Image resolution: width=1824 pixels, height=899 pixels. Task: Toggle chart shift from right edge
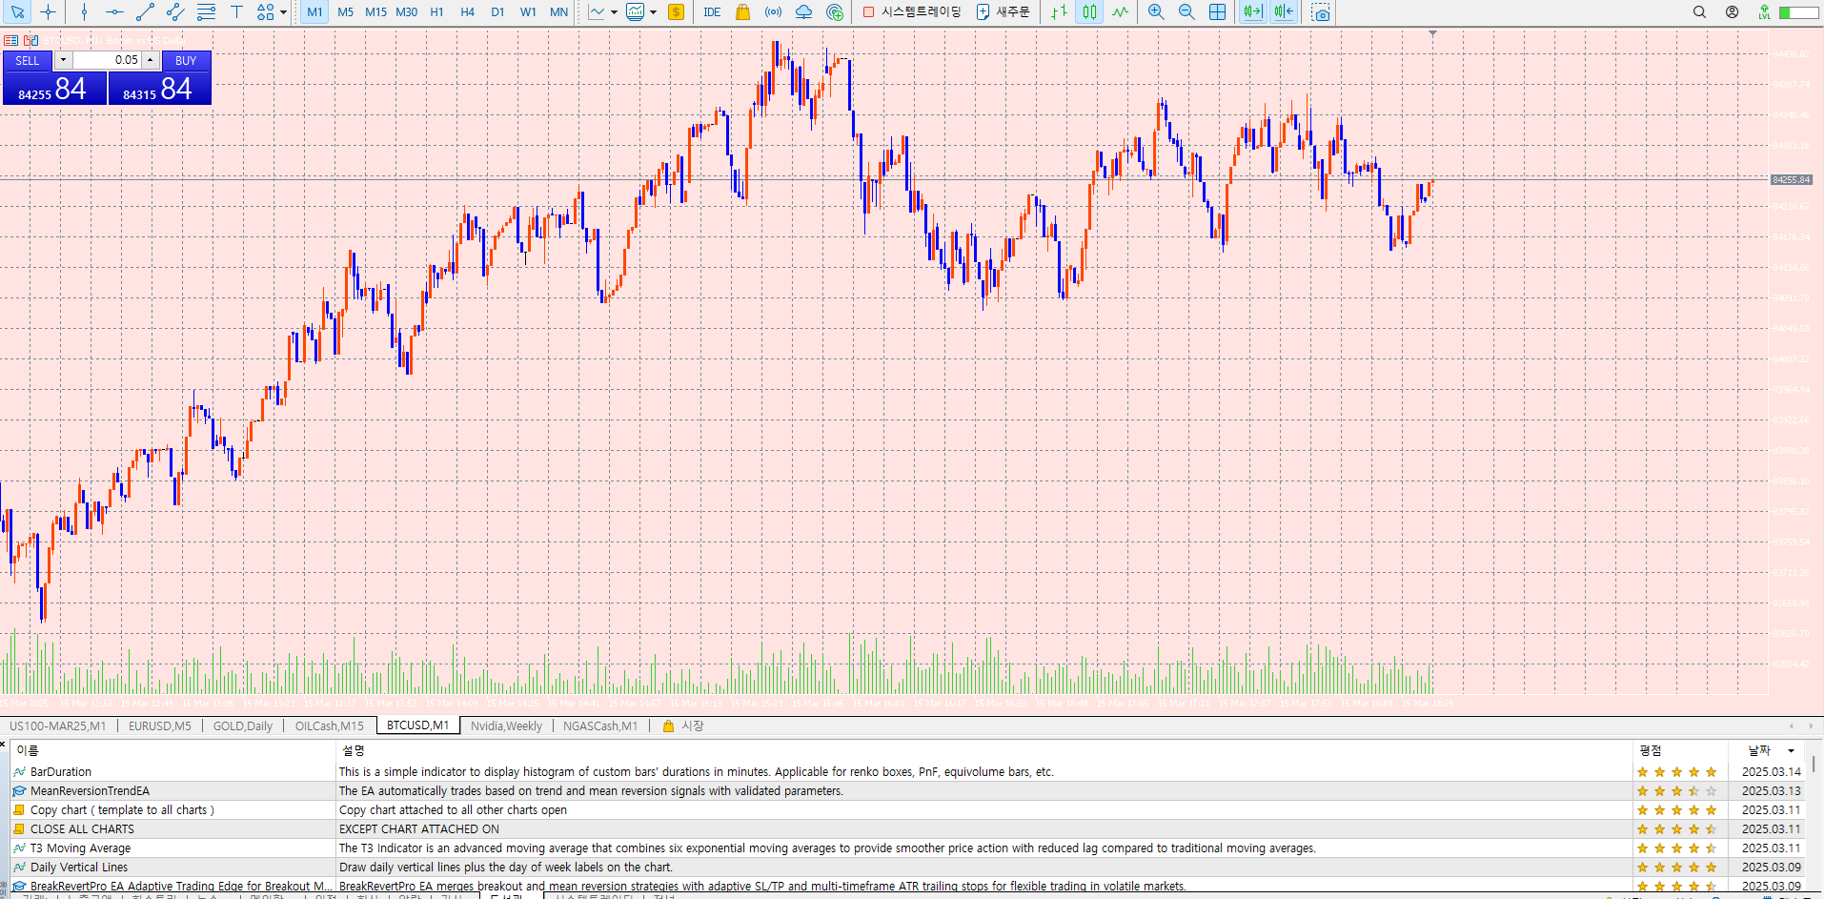pos(1284,12)
